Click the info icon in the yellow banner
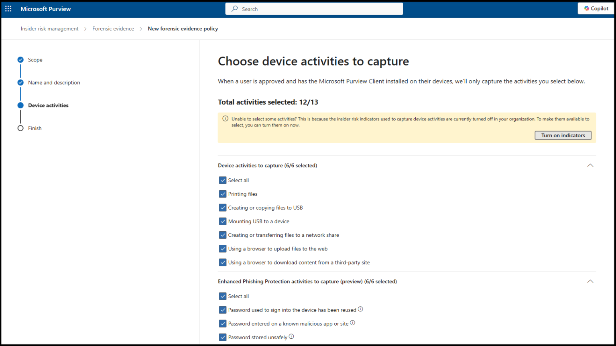616x346 pixels. (225, 119)
